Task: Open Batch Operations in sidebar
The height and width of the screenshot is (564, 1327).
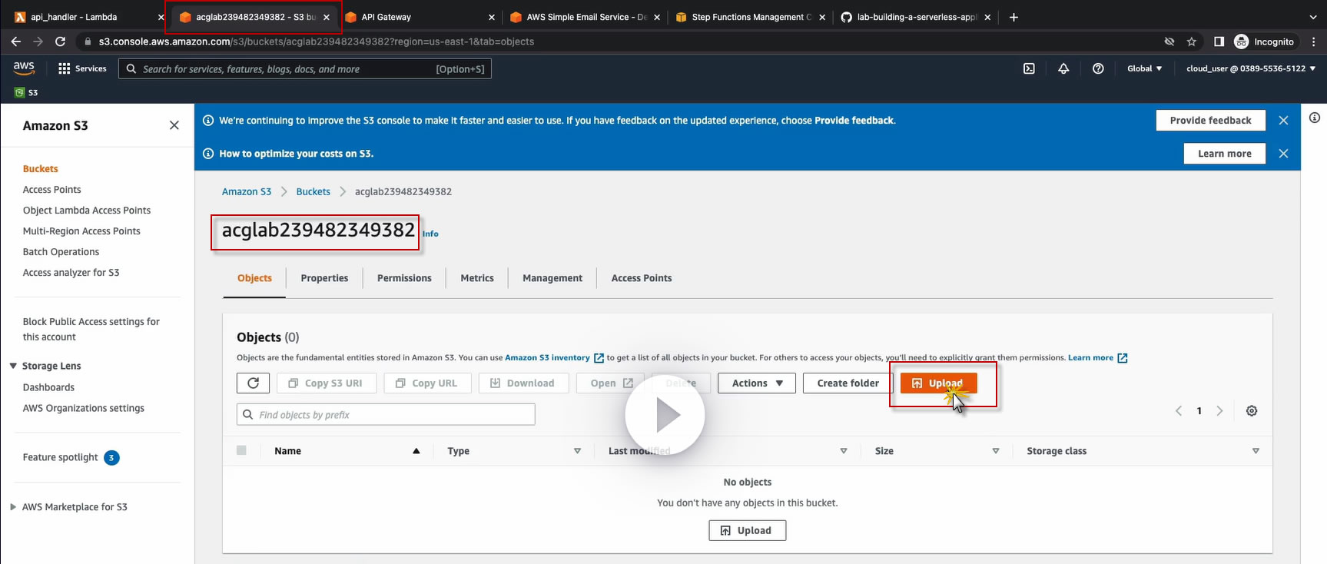Action: coord(61,252)
